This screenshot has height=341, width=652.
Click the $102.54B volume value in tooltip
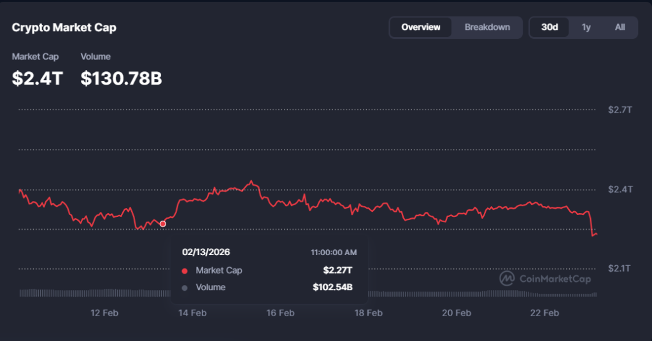pos(332,288)
